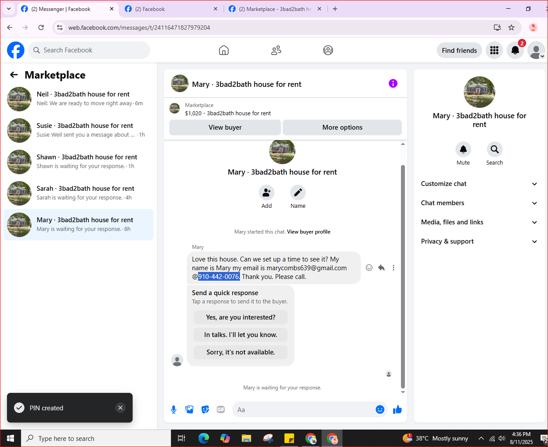Viewport: 548px width, 447px height.
Task: Switch to the Marketplace browser tab
Action: pos(275,9)
